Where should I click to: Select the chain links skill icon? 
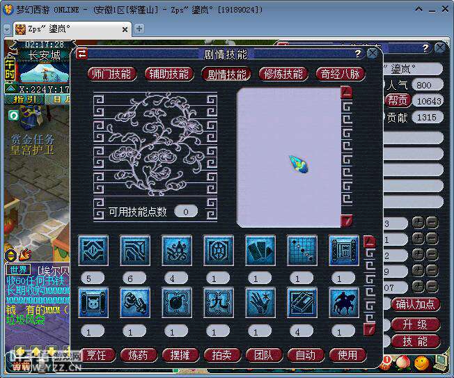pyautogui.click(x=135, y=303)
